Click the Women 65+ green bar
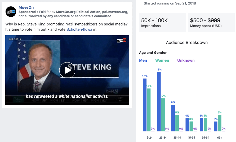This screenshot has width=236, height=142. tap(220, 123)
